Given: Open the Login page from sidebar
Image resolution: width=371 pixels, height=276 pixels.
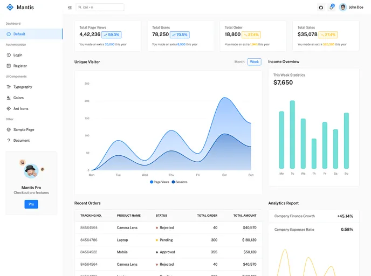Looking at the screenshot, I should point(18,55).
